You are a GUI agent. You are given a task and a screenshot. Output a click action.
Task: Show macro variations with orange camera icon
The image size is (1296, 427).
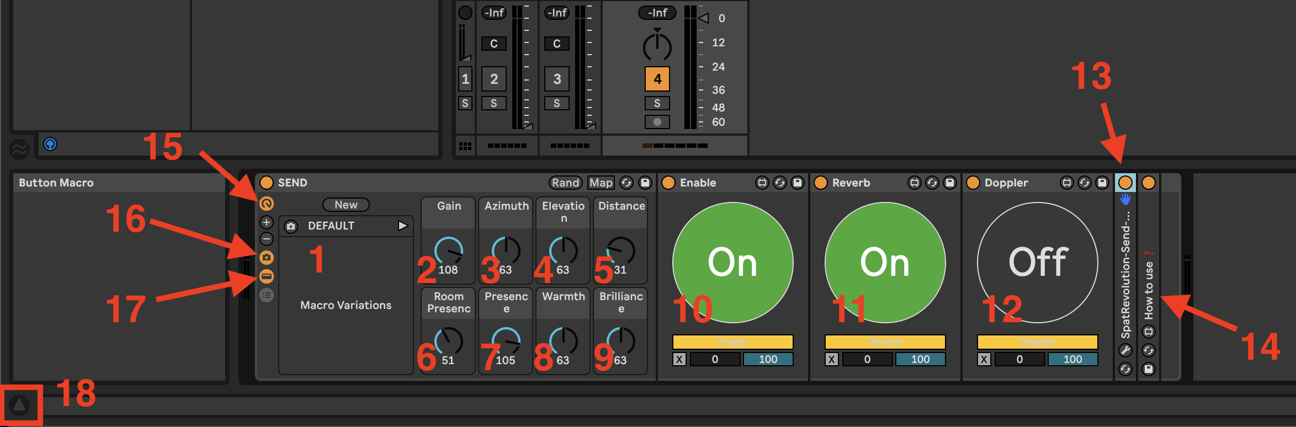(x=267, y=258)
